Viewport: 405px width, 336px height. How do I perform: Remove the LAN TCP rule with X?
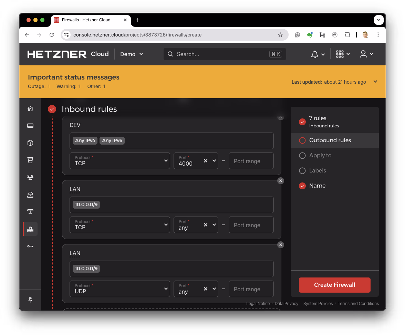tap(281, 181)
